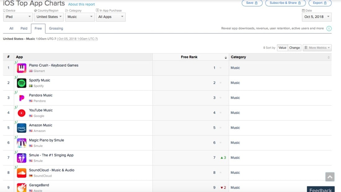Switch to the All tab
Image resolution: width=341 pixels, height=192 pixels.
(11, 28)
